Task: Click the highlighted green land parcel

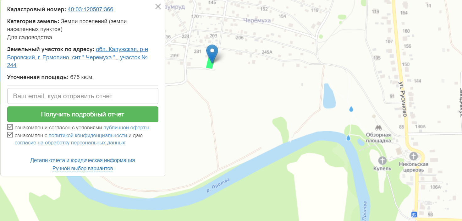Action: tap(210, 64)
